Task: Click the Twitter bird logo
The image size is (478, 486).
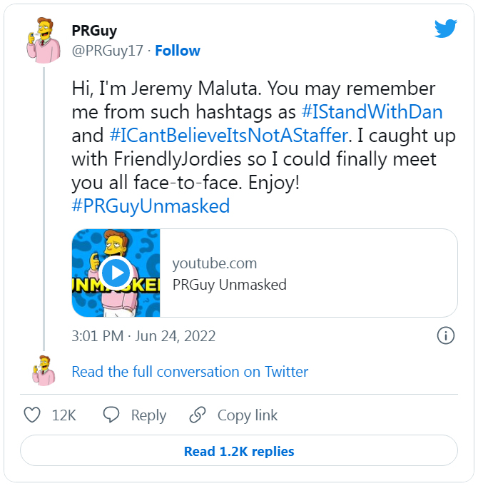Action: (x=445, y=29)
